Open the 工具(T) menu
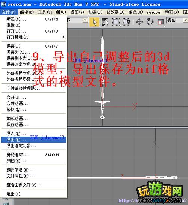This screenshot has width=188, height=205. pyautogui.click(x=45, y=12)
